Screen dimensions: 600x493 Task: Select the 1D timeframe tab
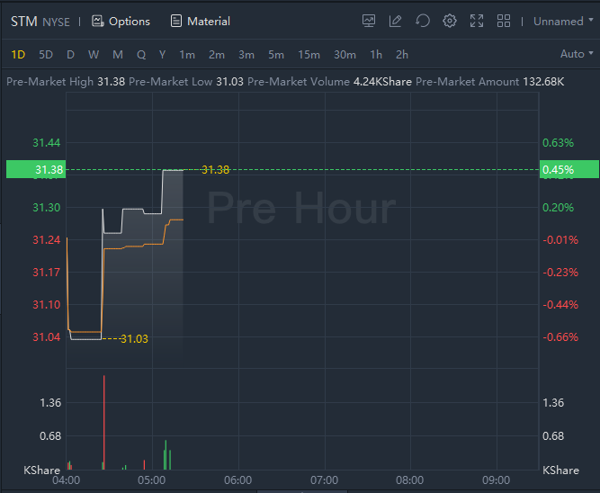click(18, 55)
